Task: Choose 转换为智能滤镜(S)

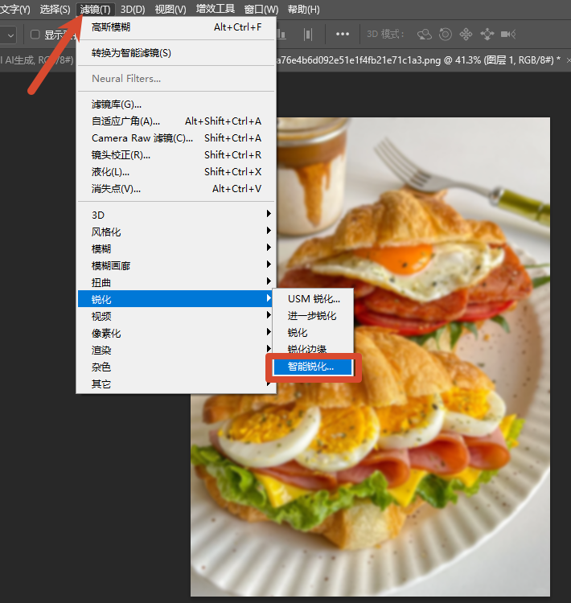Action: (x=177, y=53)
